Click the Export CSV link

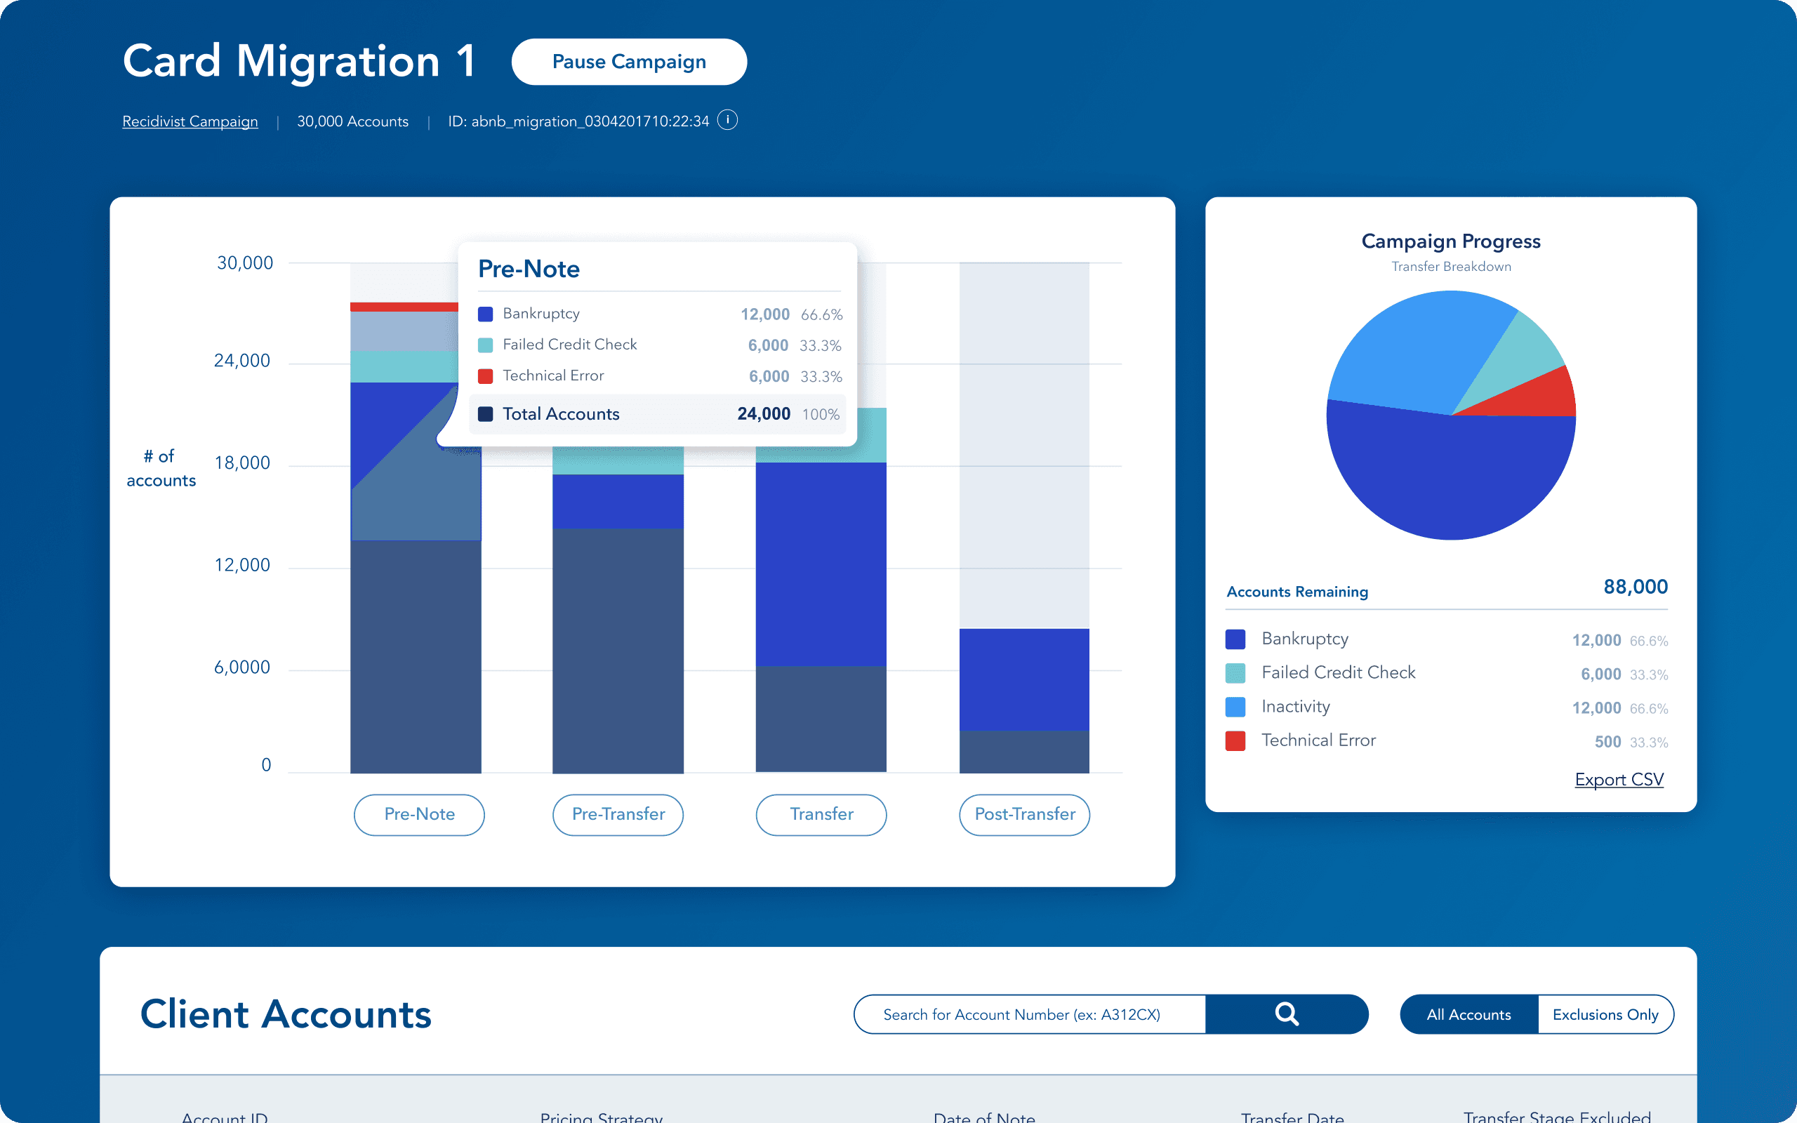tap(1619, 779)
